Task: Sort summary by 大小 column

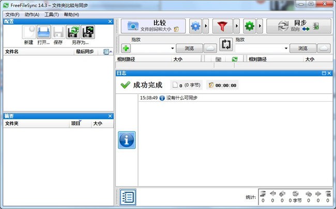Action: tap(102, 123)
